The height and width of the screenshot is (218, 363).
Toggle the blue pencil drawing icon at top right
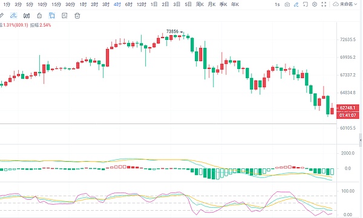(296, 4)
